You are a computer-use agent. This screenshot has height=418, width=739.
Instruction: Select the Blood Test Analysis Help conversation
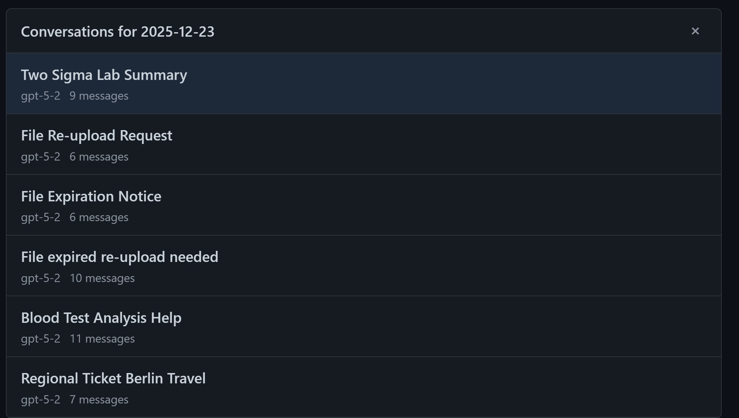(101, 318)
